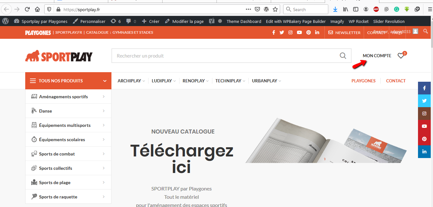433x207 pixels.
Task: Open orange CONTACT link in navigation bar
Action: [396, 81]
